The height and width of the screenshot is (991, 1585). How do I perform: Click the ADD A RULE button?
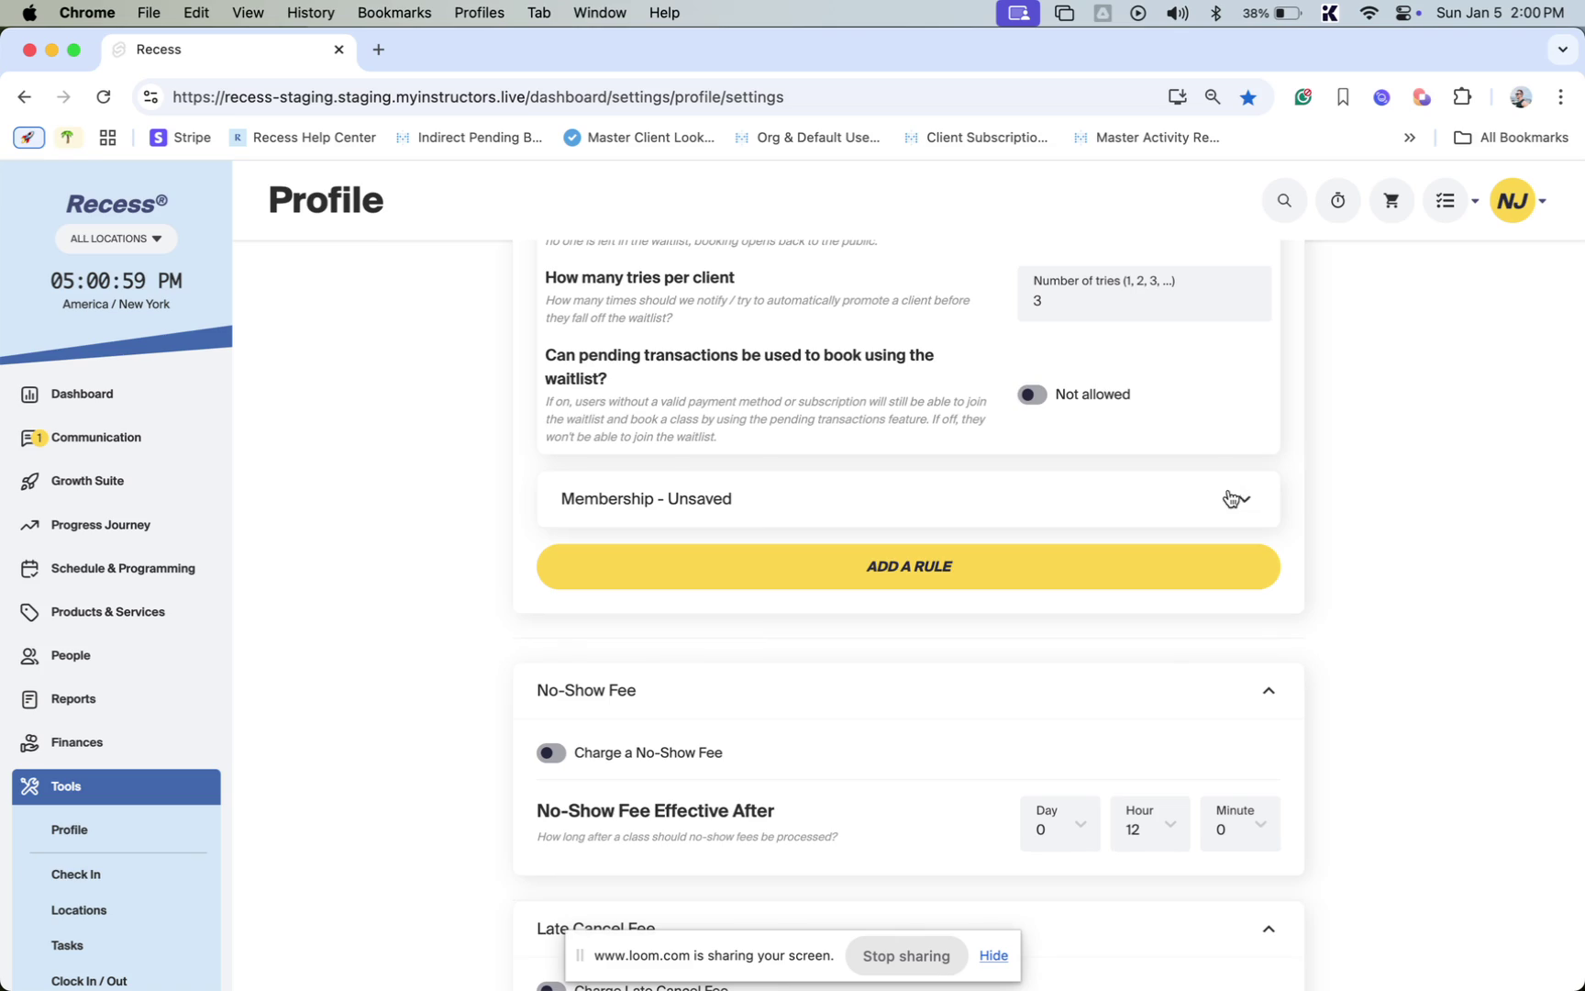point(908,567)
